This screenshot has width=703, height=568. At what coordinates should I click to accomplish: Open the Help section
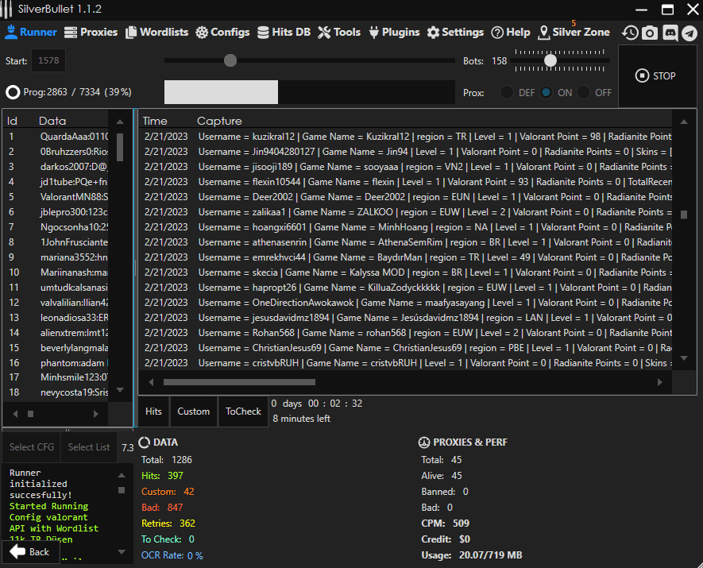(x=510, y=33)
